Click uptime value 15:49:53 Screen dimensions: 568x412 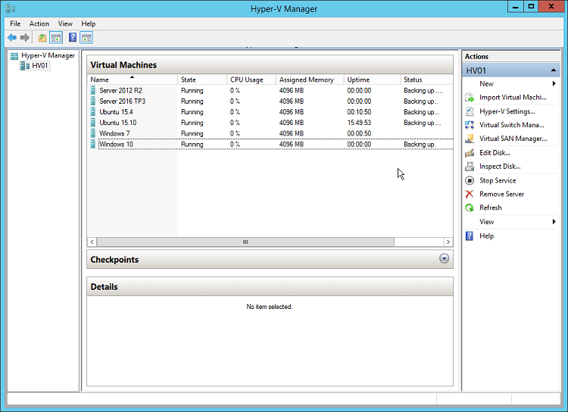pos(359,123)
